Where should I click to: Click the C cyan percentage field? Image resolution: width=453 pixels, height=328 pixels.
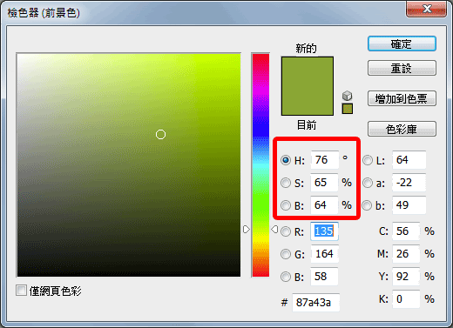(x=406, y=231)
